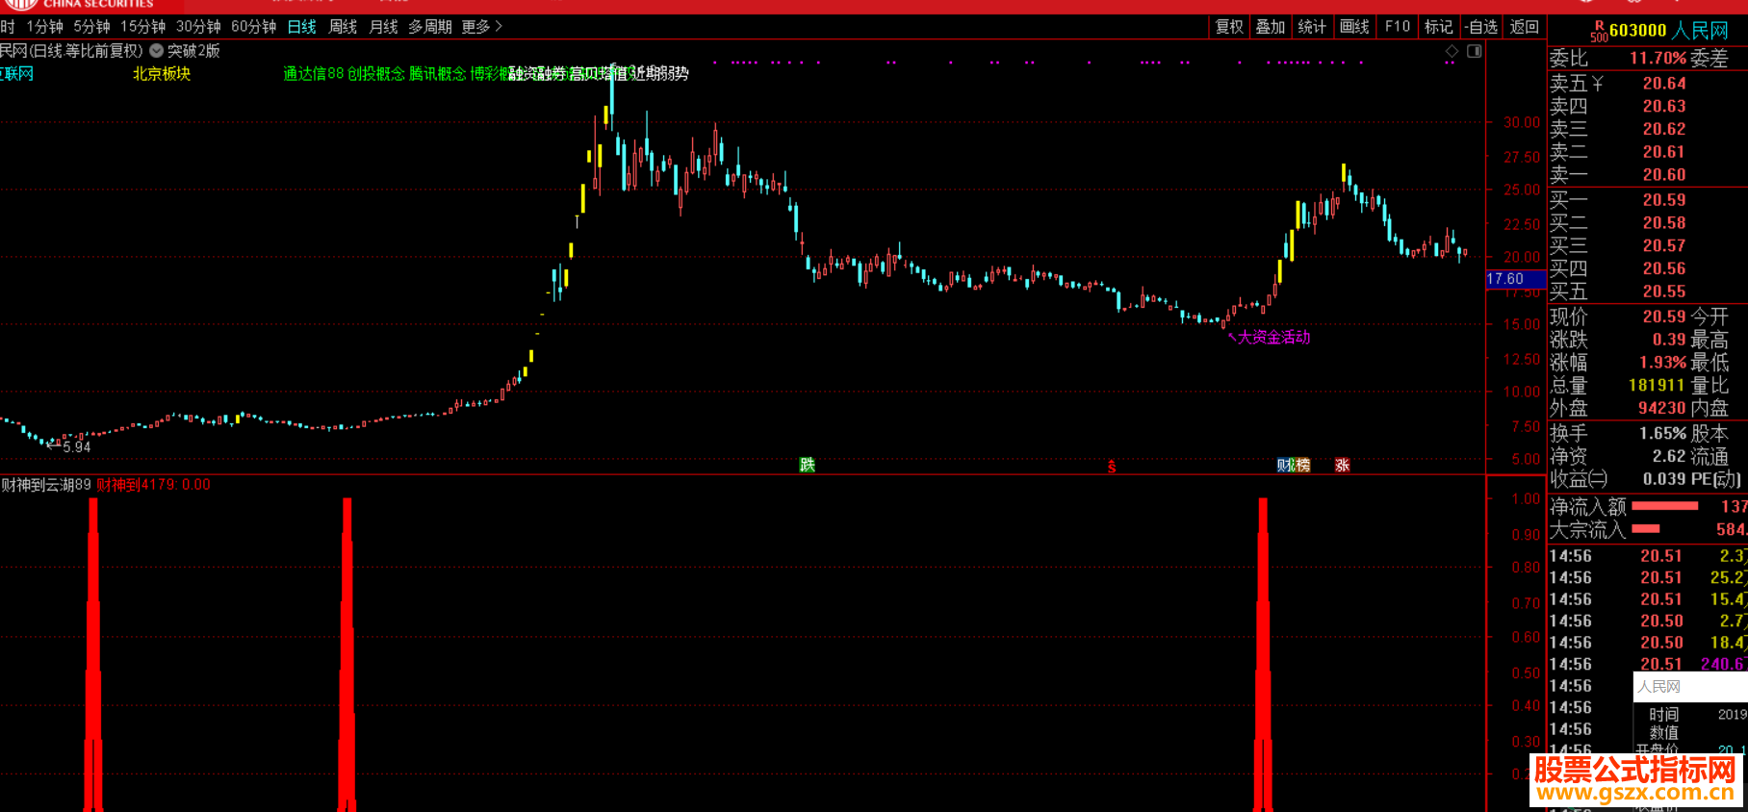Click the green 跌 marker on the chart
The image size is (1748, 812).
[x=808, y=465]
